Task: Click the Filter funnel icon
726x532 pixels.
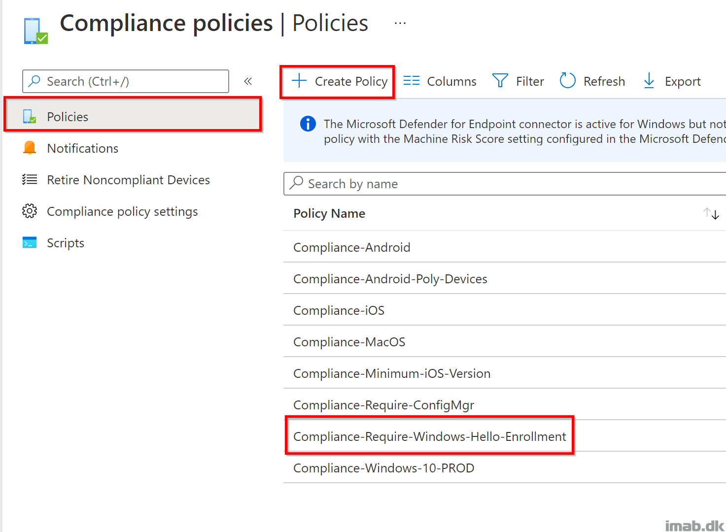Action: tap(500, 80)
